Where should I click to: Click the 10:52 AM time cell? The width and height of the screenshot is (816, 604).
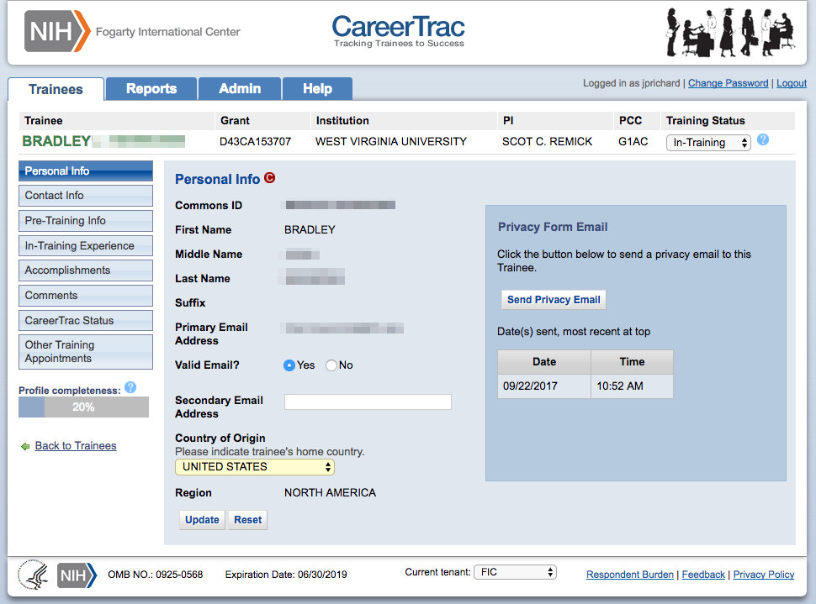point(633,386)
